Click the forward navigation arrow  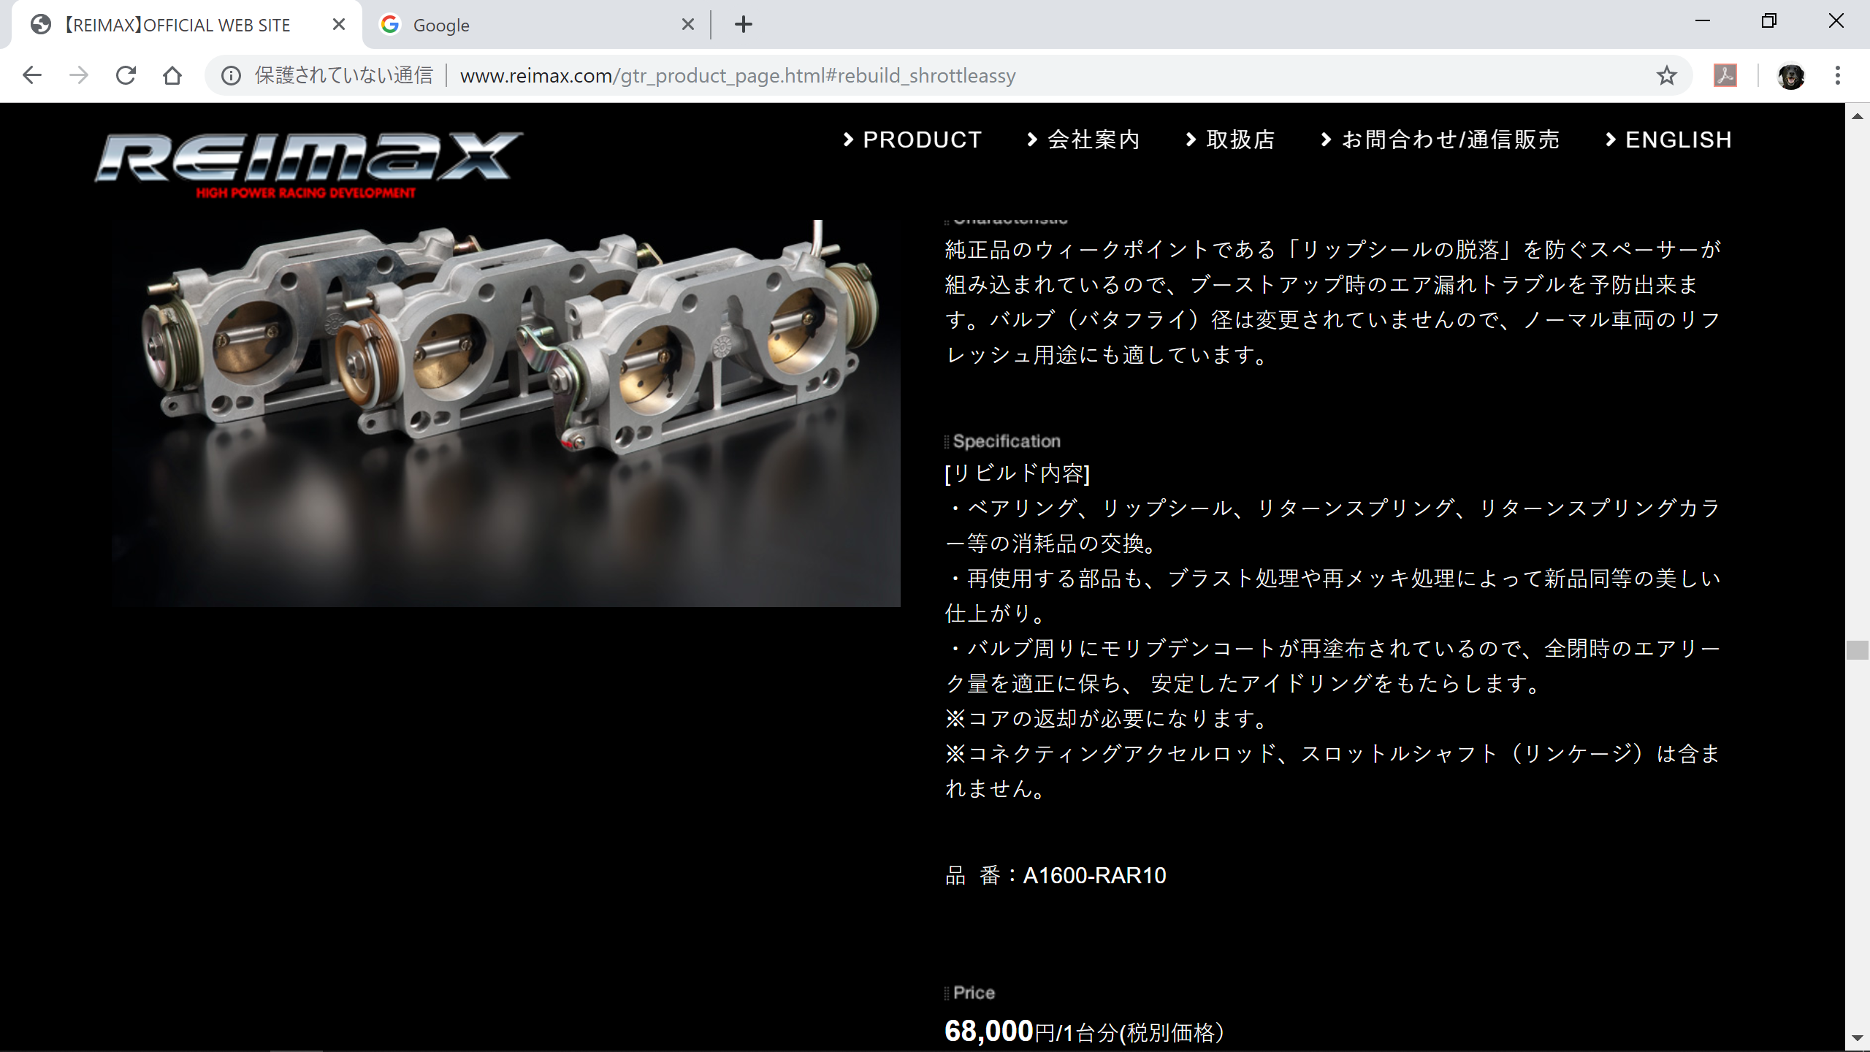[x=79, y=75]
